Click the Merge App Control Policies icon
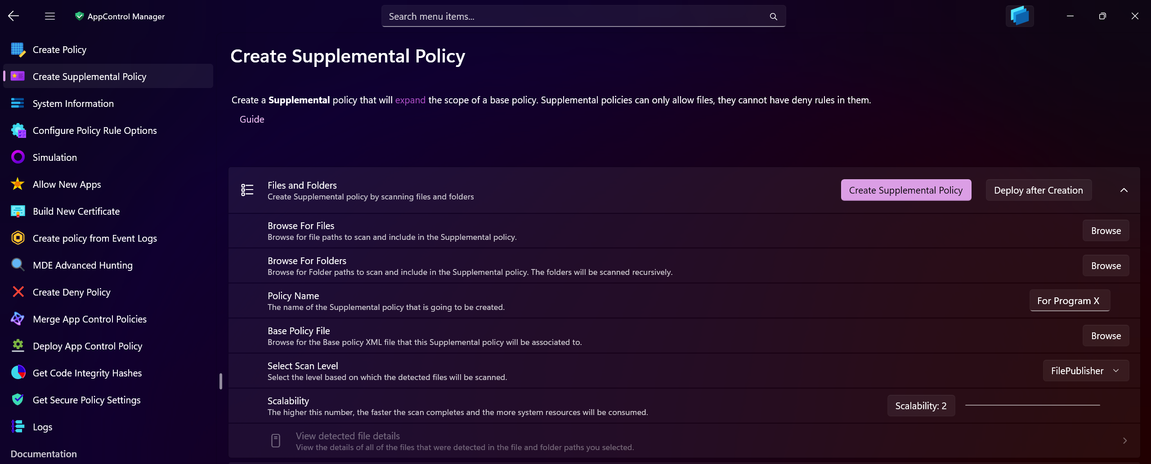Image resolution: width=1151 pixels, height=464 pixels. tap(18, 319)
